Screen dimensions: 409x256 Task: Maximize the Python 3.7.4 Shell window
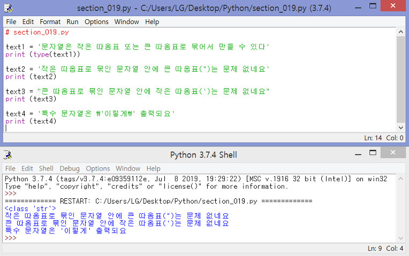tap(373, 153)
